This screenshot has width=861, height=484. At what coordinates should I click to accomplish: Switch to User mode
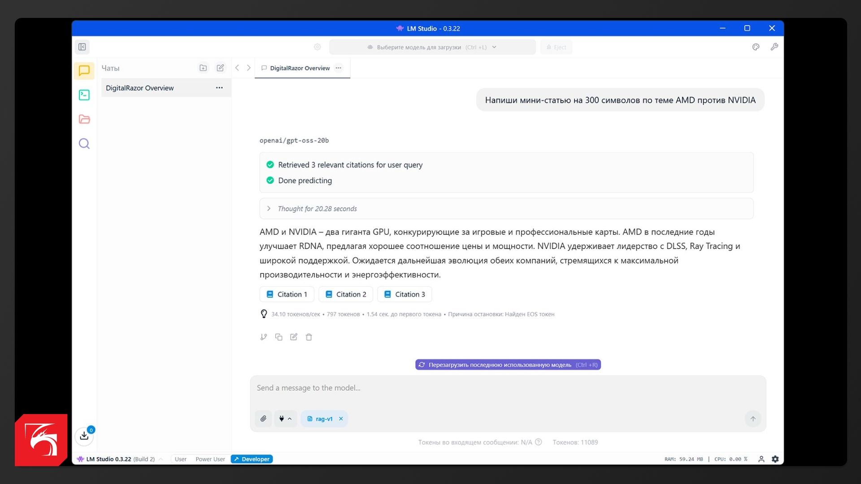point(180,459)
